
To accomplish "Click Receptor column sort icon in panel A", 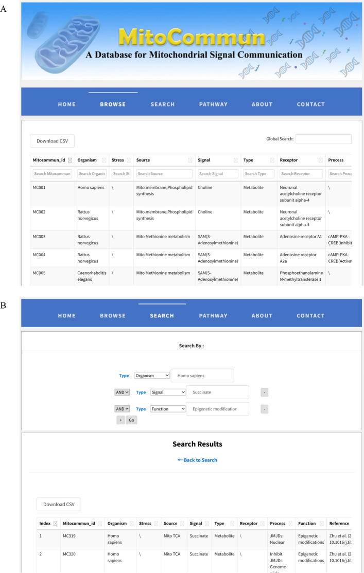I will tap(320, 160).
